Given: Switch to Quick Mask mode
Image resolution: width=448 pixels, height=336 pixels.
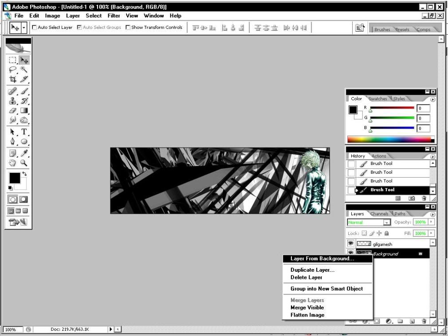Looking at the screenshot, I should [x=24, y=199].
